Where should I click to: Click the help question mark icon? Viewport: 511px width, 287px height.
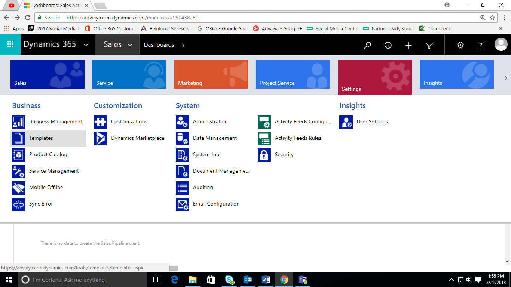click(481, 45)
